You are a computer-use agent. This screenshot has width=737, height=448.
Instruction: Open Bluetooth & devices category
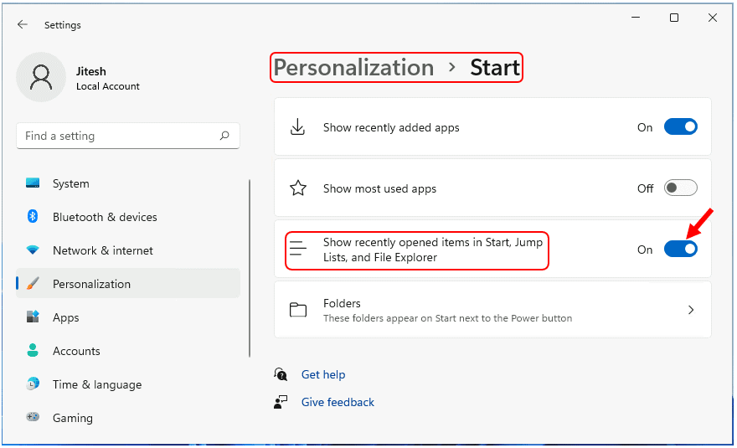tap(128, 217)
